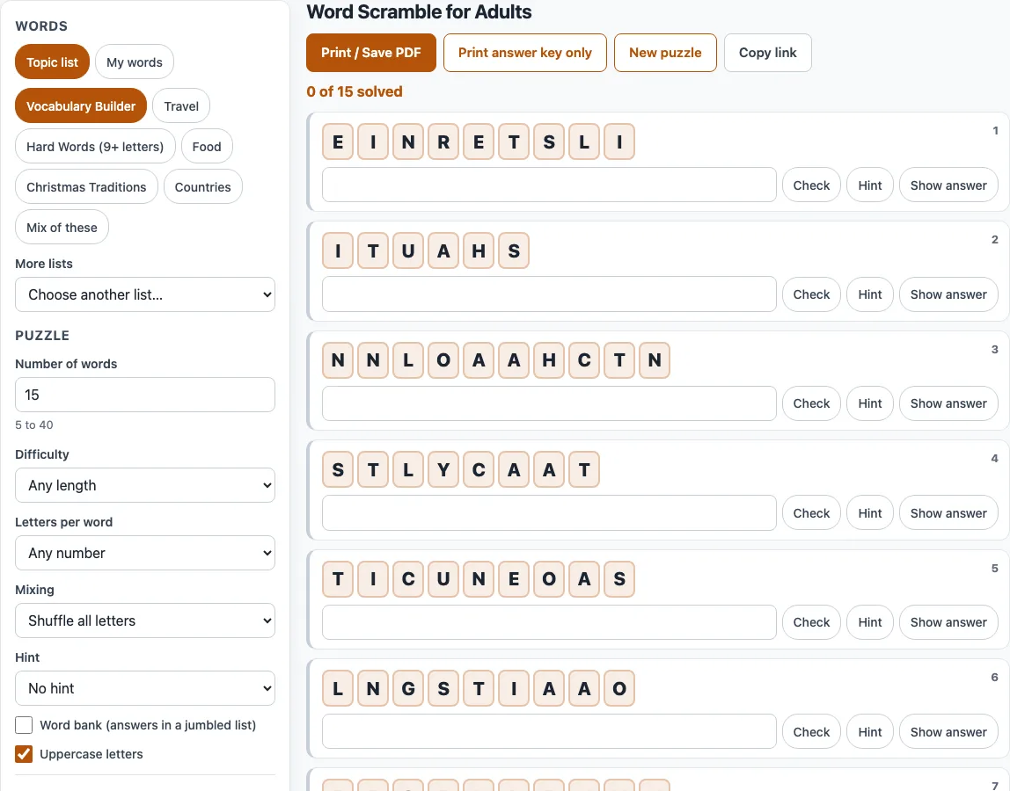
Task: Select the Christmas Traditions topic
Action: click(x=86, y=186)
